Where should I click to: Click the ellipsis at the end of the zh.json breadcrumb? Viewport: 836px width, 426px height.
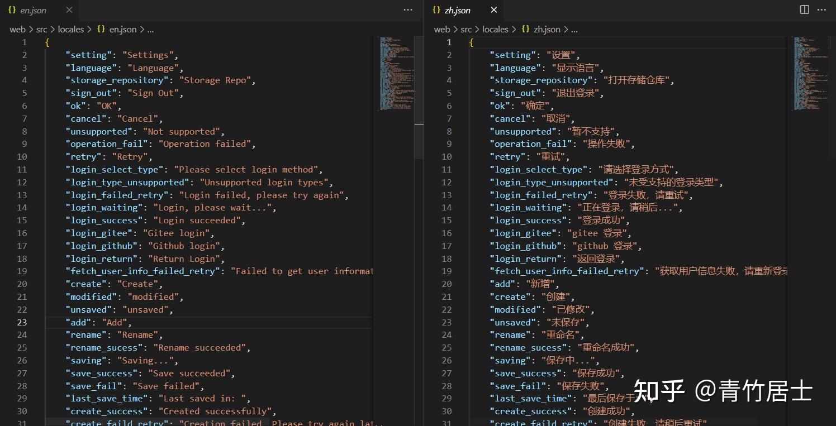pyautogui.click(x=574, y=29)
